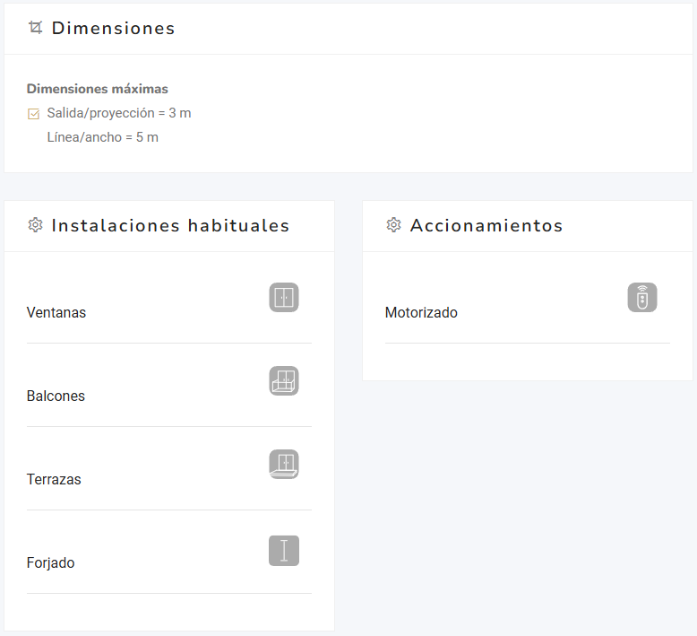Open the Instalaciones habituales heading
Viewport: 697px width, 636px height.
click(170, 225)
